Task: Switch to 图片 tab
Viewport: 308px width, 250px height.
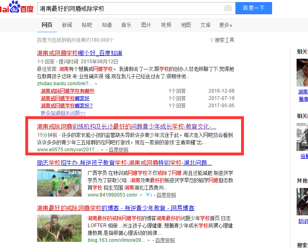Action: pyautogui.click(x=146, y=25)
